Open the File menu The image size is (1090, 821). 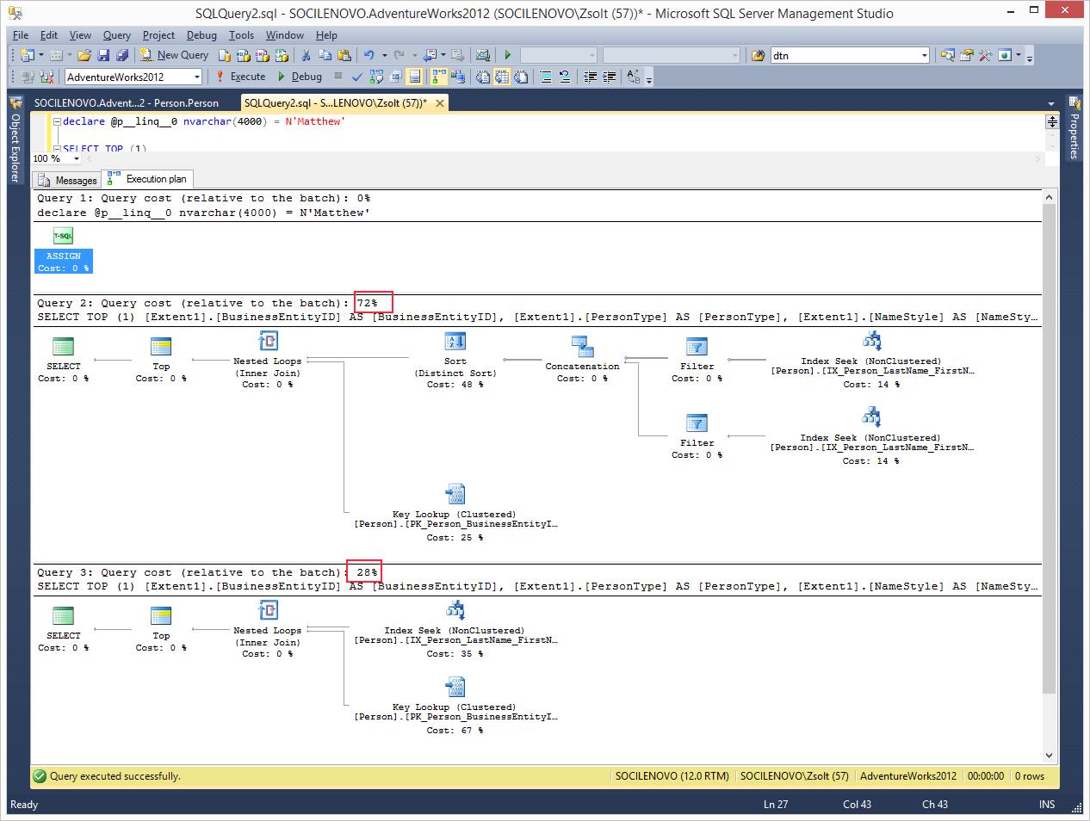[x=21, y=35]
